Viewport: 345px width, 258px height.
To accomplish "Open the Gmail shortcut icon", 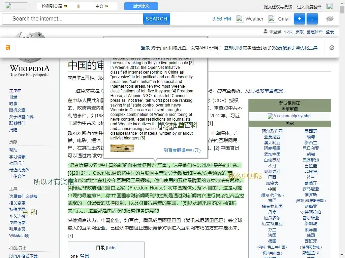I will 272,19.
